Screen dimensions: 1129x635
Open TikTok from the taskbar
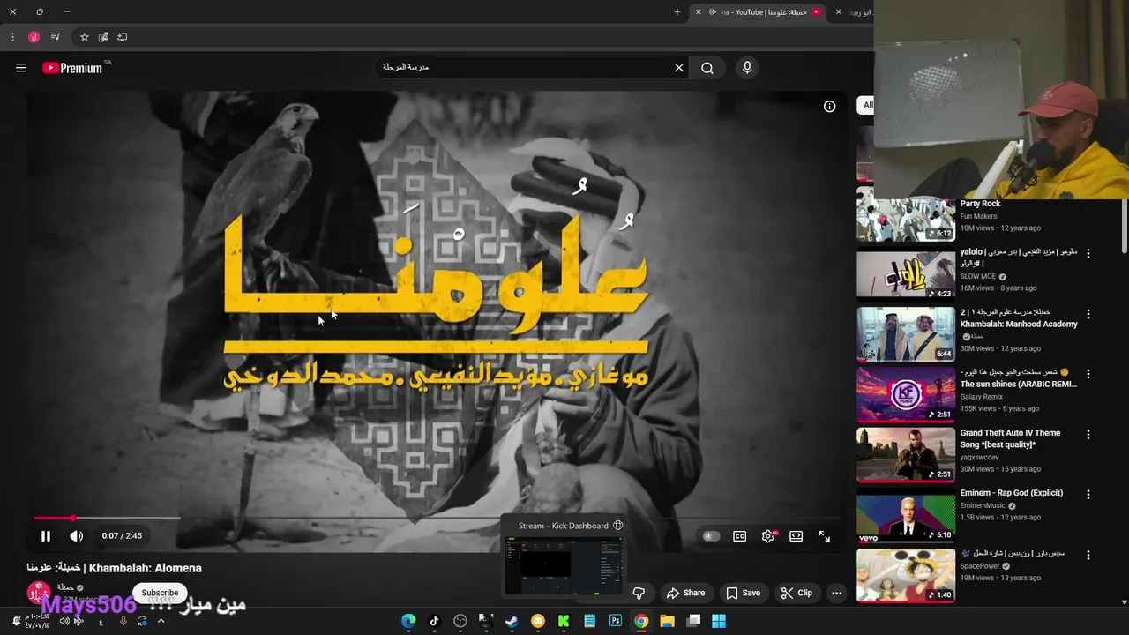click(x=434, y=622)
